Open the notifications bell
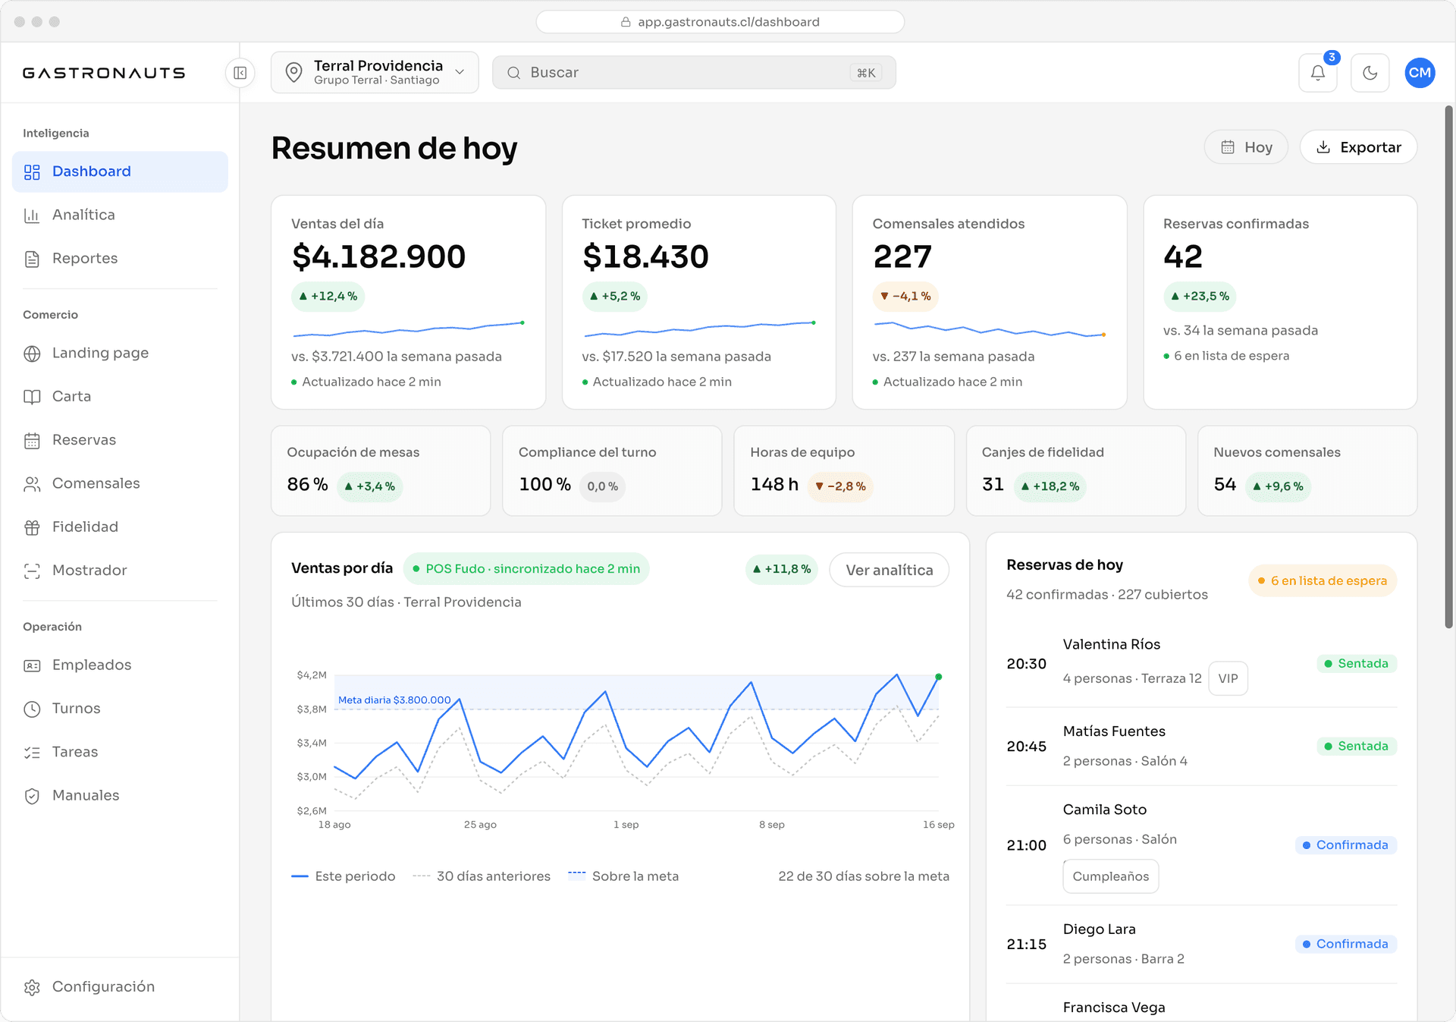Screen dimensions: 1456x1022 click(x=1317, y=73)
